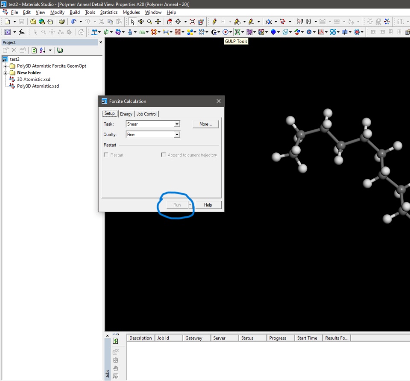Open the Modules menu
This screenshot has height=381, width=410.
pyautogui.click(x=131, y=12)
